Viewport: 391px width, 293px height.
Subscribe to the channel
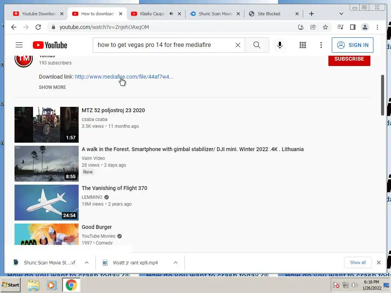(x=349, y=60)
